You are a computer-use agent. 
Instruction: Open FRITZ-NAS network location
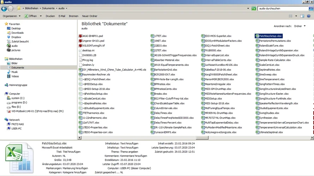click(17, 124)
